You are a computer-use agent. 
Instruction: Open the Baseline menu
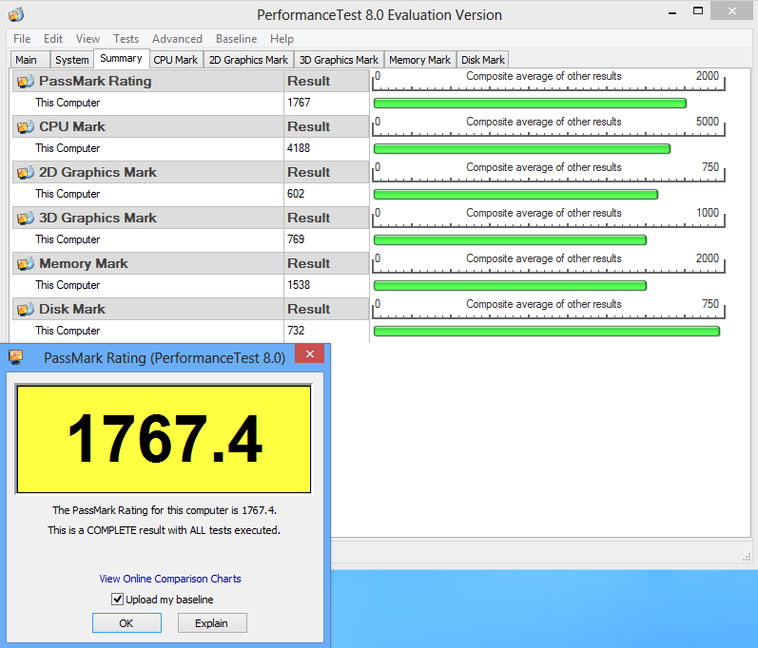[237, 39]
